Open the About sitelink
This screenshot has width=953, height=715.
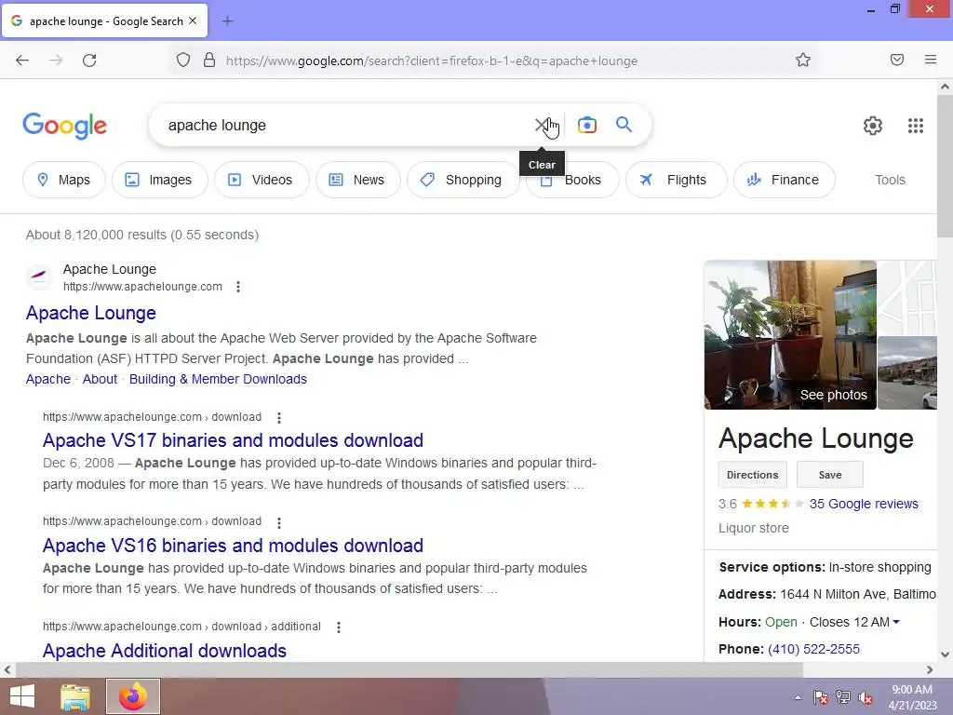[x=100, y=379]
